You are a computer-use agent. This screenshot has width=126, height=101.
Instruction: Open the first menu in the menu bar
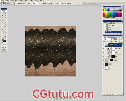tap(2, 1)
